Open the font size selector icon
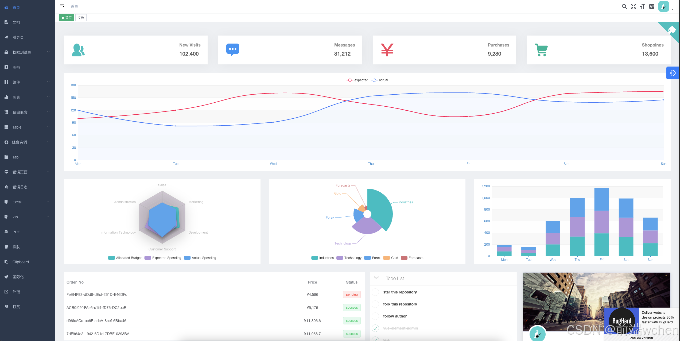This screenshot has width=680, height=341. [x=642, y=6]
